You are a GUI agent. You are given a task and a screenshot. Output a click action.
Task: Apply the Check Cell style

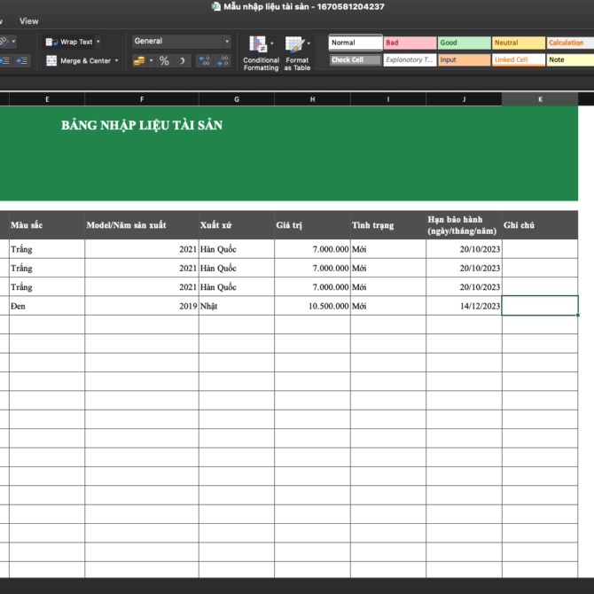(x=356, y=60)
